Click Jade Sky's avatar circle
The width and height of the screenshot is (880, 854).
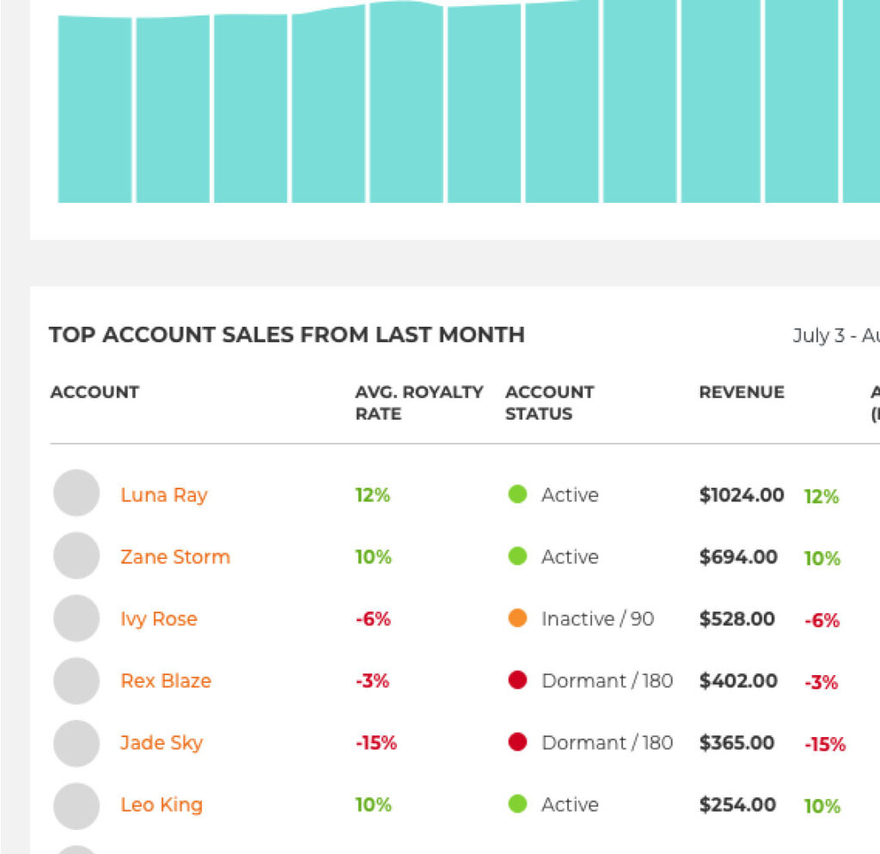[x=76, y=742]
